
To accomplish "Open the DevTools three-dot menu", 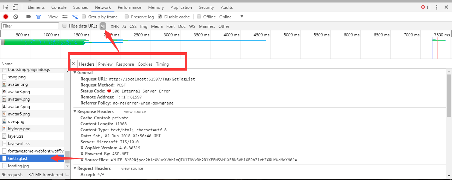I will (x=437, y=7).
